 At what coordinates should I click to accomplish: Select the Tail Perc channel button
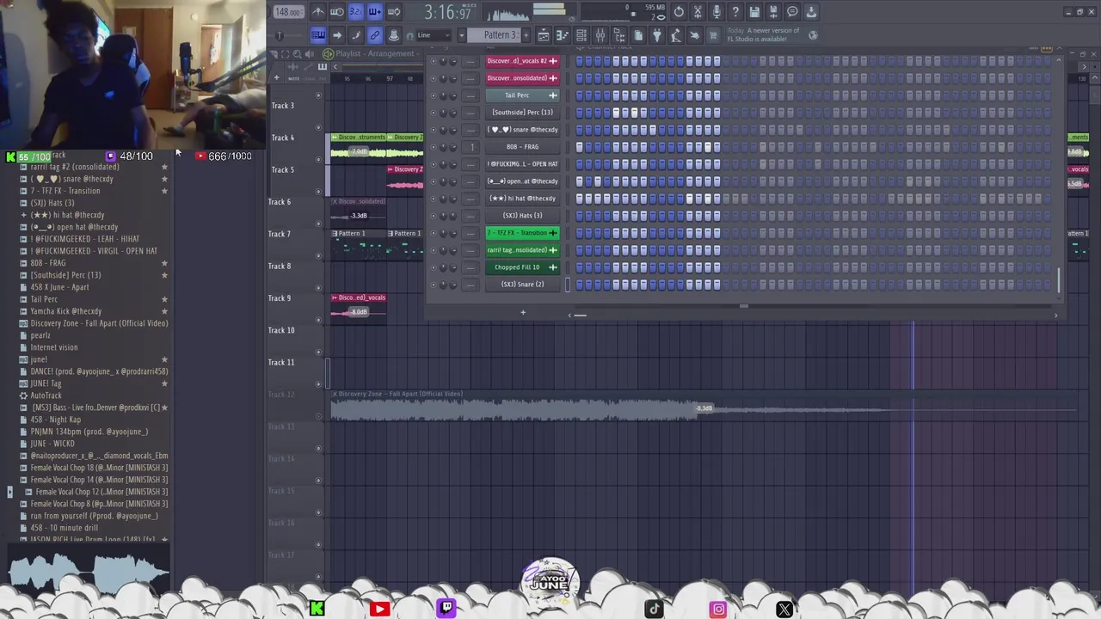pos(522,95)
